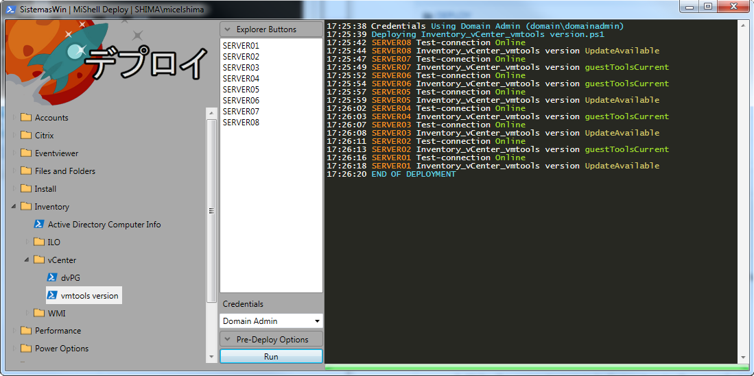Select the Power Options tree label
The image size is (754, 376).
(62, 349)
